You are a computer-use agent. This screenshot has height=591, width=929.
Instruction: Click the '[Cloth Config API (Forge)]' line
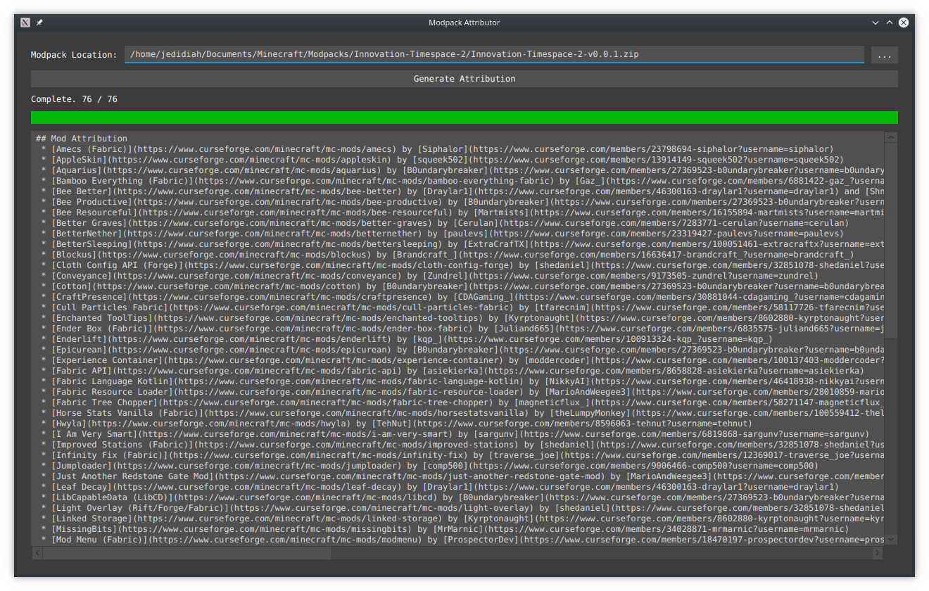[x=462, y=265]
